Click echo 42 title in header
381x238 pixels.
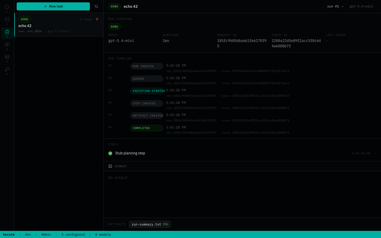(131, 6)
